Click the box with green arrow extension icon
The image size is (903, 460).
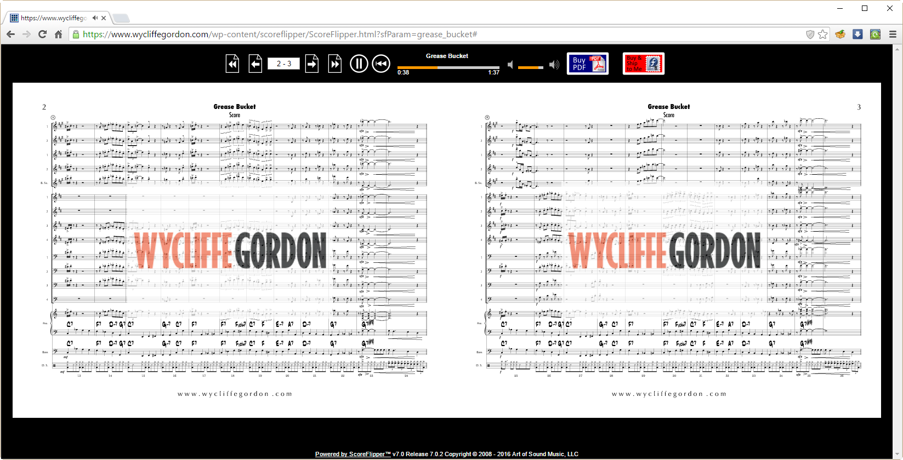click(x=840, y=34)
